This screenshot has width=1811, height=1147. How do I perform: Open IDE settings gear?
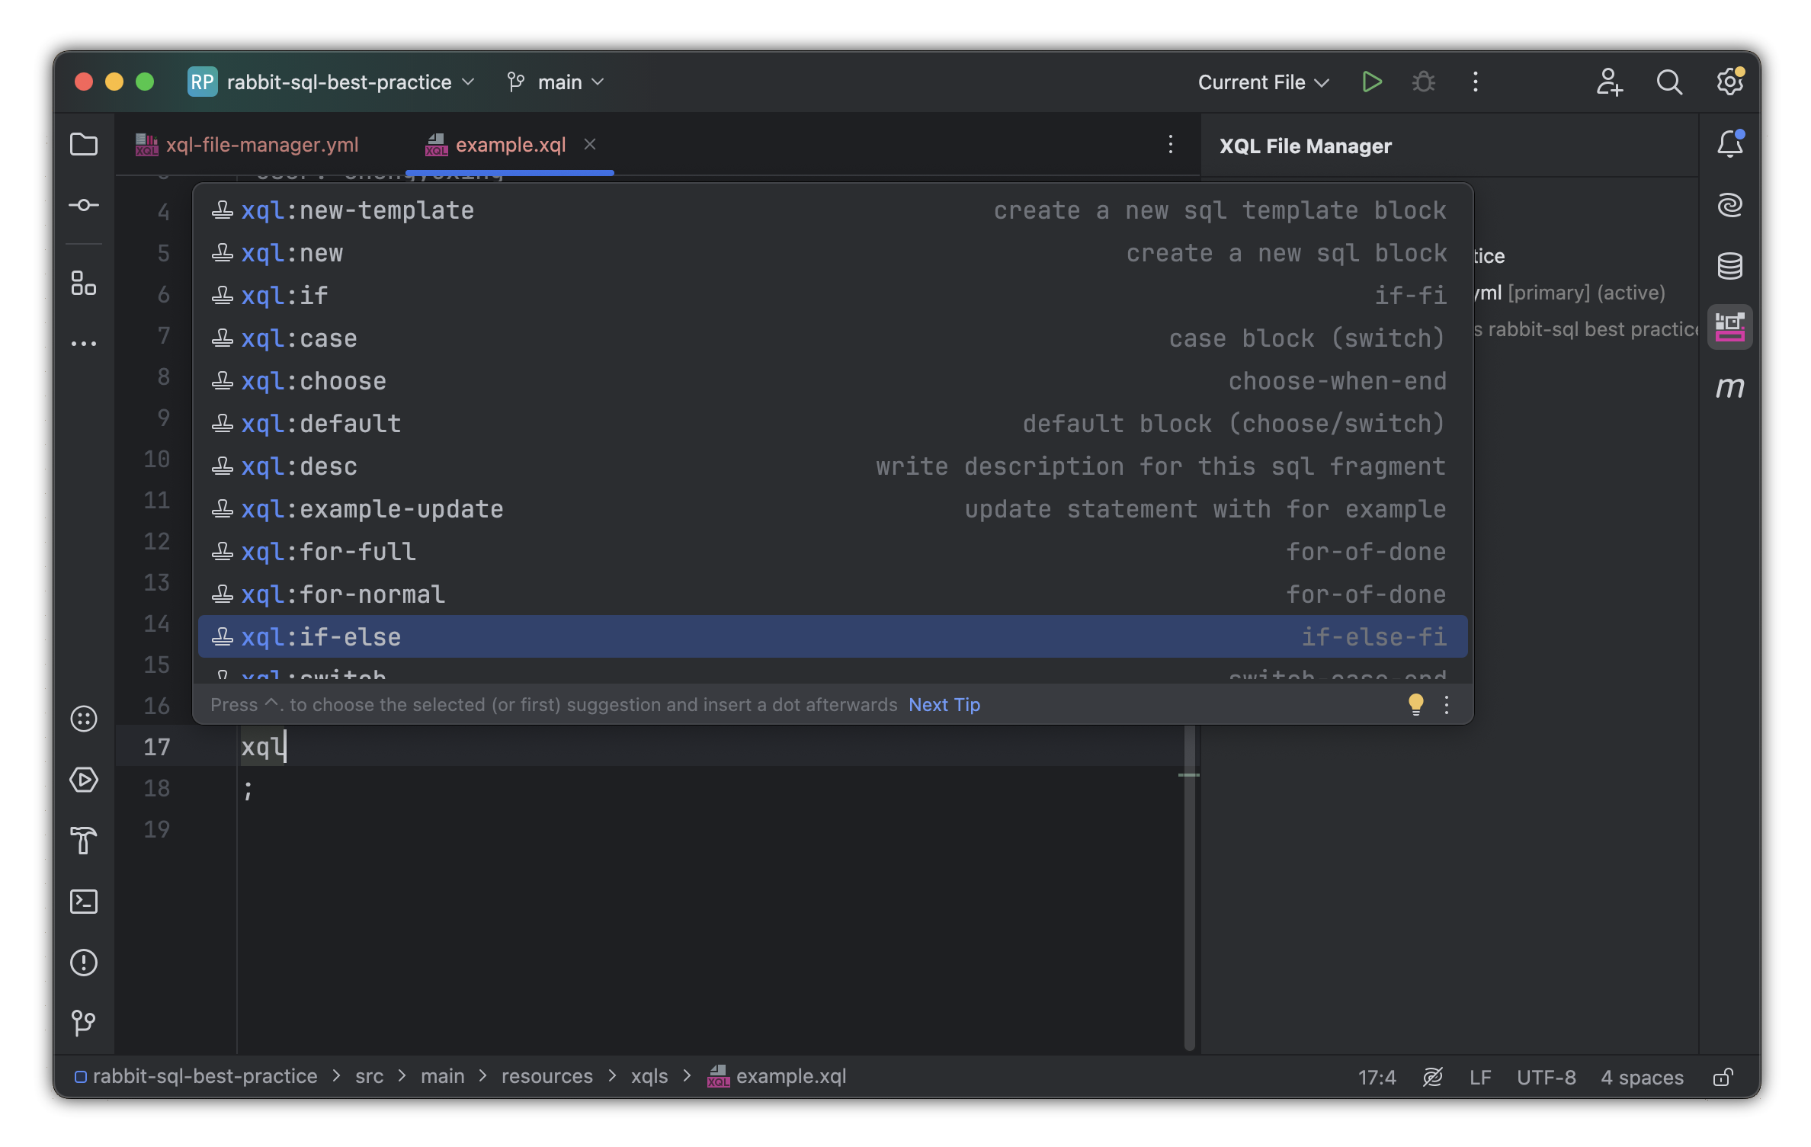[x=1730, y=82]
